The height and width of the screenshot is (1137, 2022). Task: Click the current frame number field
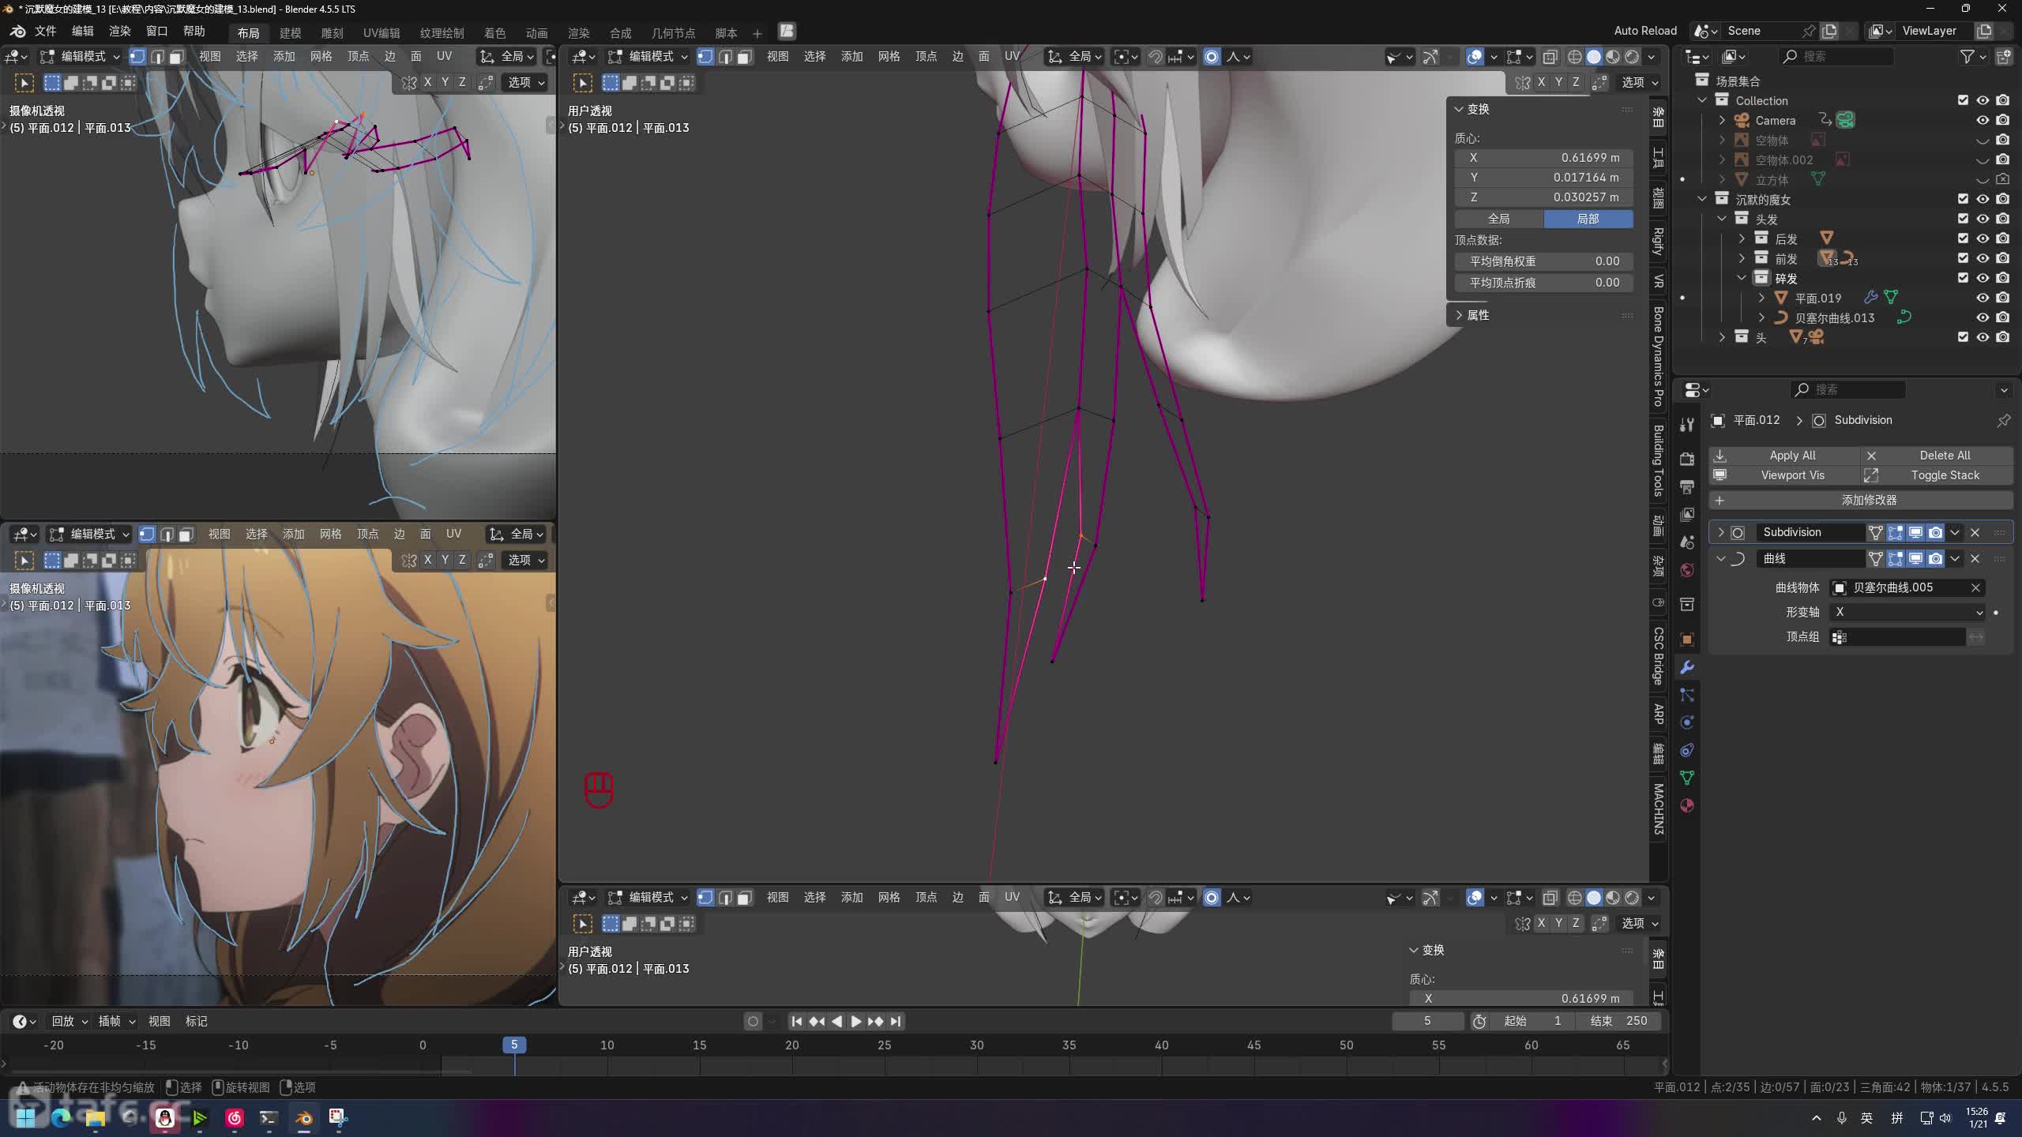(x=1426, y=1021)
